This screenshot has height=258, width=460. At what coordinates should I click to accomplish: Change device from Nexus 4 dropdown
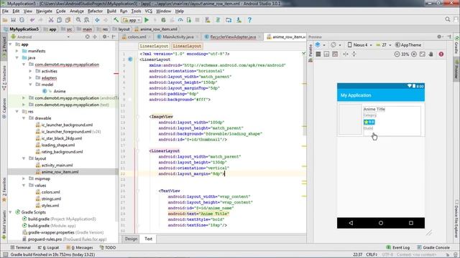tap(359, 44)
